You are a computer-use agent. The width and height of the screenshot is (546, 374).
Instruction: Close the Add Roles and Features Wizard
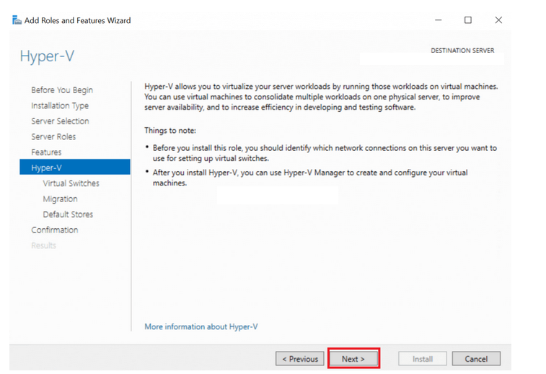click(x=498, y=20)
